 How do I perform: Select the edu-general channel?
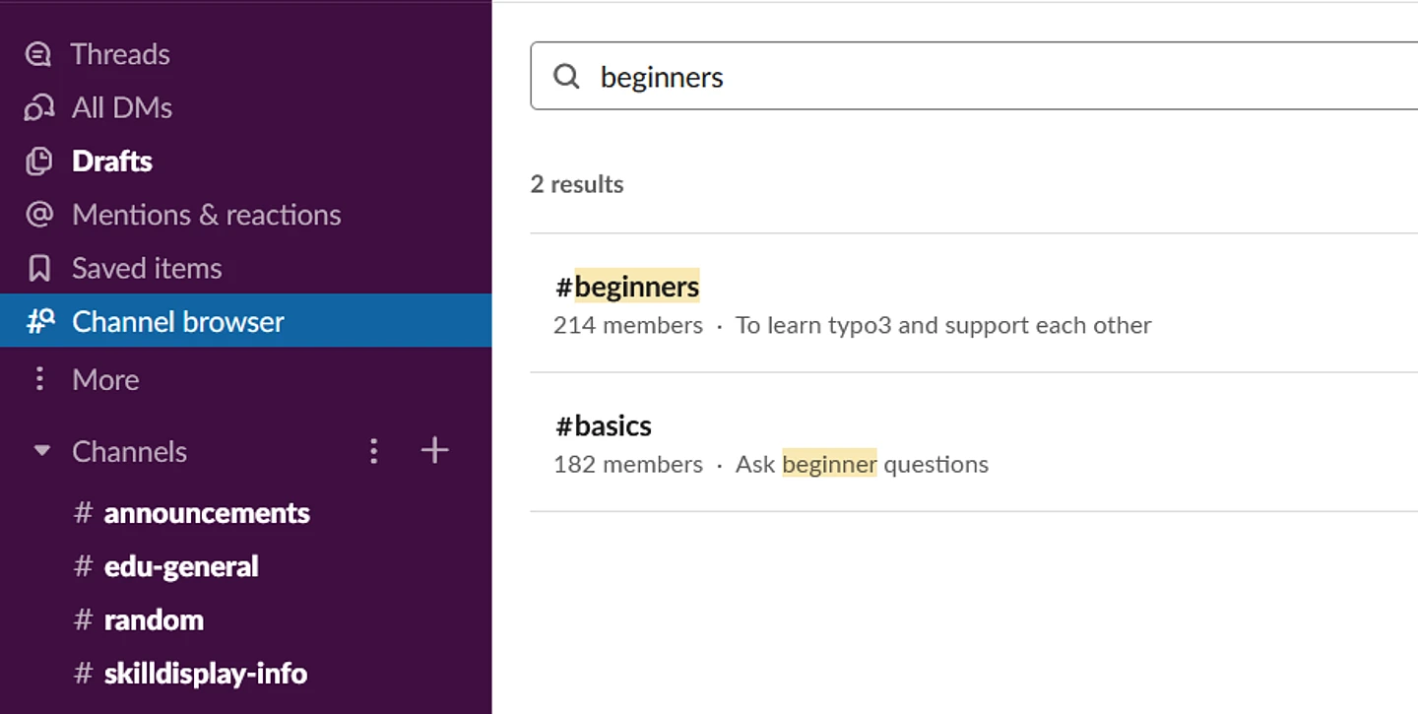tap(181, 566)
